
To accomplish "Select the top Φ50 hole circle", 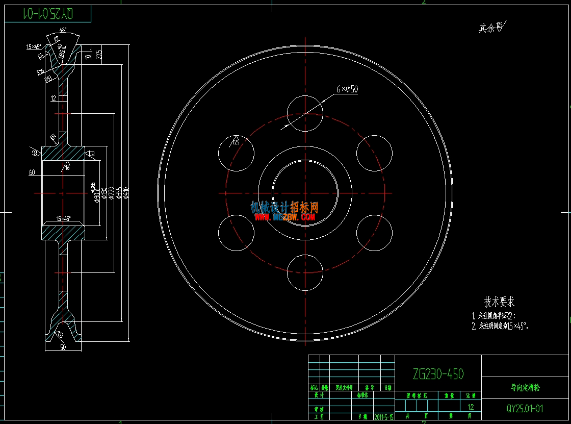I will click(305, 113).
